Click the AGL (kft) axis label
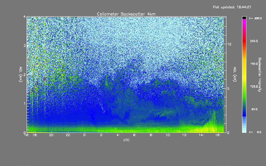The height and width of the screenshot is (166, 266). tap(235, 74)
